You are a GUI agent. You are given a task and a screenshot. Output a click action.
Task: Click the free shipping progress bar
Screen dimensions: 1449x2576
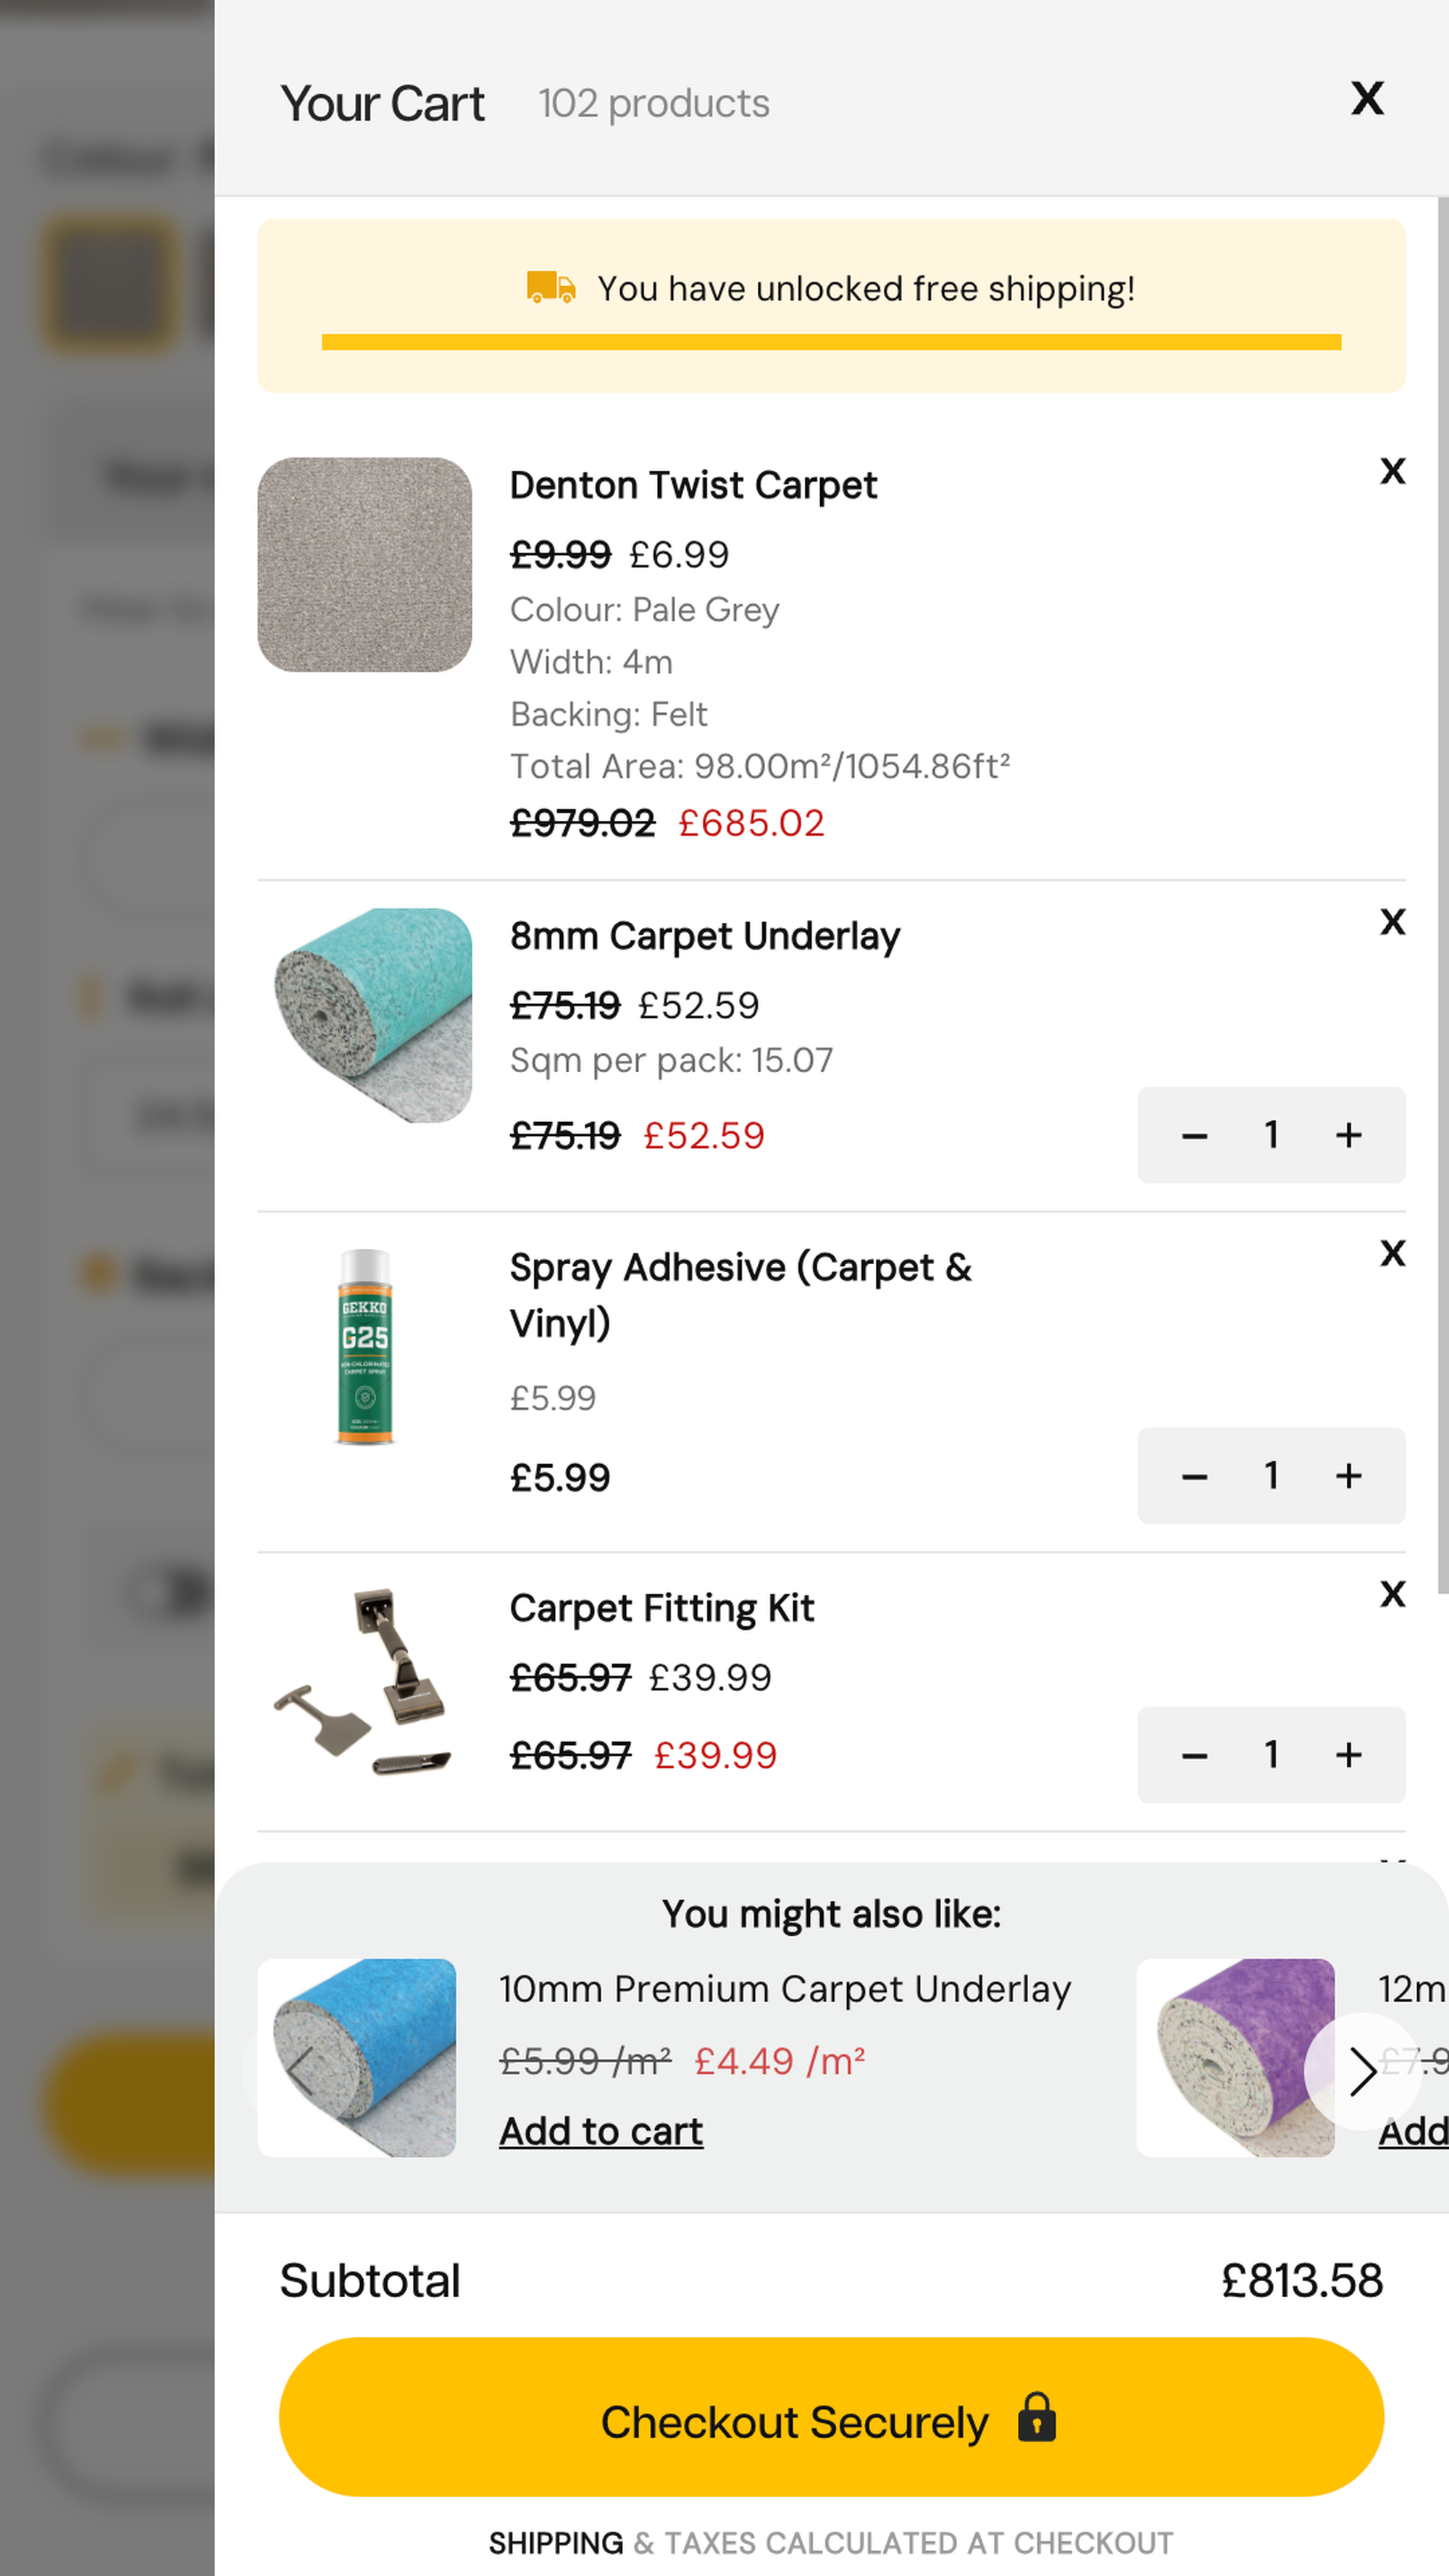pyautogui.click(x=831, y=342)
